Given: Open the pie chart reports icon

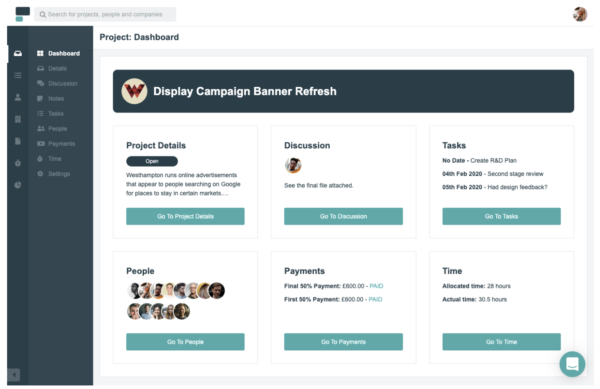Looking at the screenshot, I should pyautogui.click(x=18, y=185).
